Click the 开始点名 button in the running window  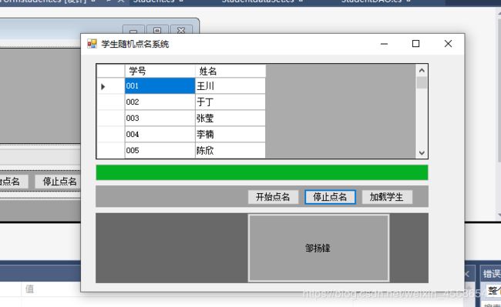[x=273, y=197]
